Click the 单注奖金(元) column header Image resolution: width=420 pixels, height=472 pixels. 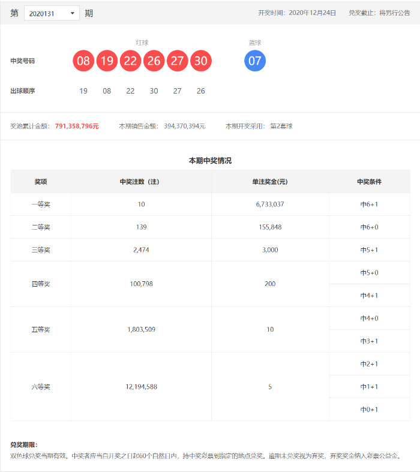click(x=269, y=182)
